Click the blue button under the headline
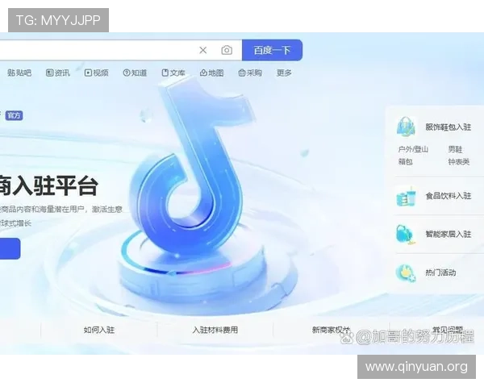The width and height of the screenshot is (484, 387). coord(10,248)
